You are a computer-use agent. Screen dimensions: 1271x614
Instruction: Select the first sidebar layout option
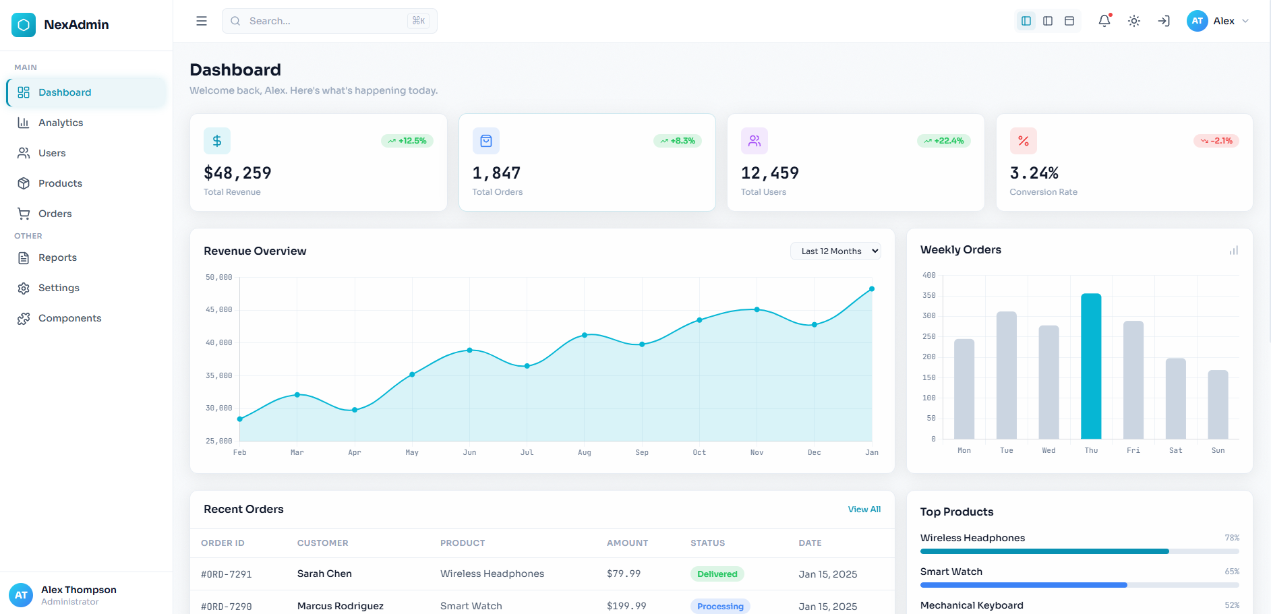click(1026, 21)
